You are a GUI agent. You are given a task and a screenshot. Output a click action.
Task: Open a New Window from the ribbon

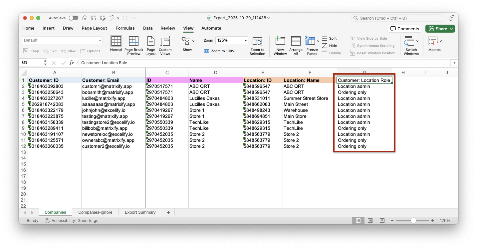coord(280,42)
